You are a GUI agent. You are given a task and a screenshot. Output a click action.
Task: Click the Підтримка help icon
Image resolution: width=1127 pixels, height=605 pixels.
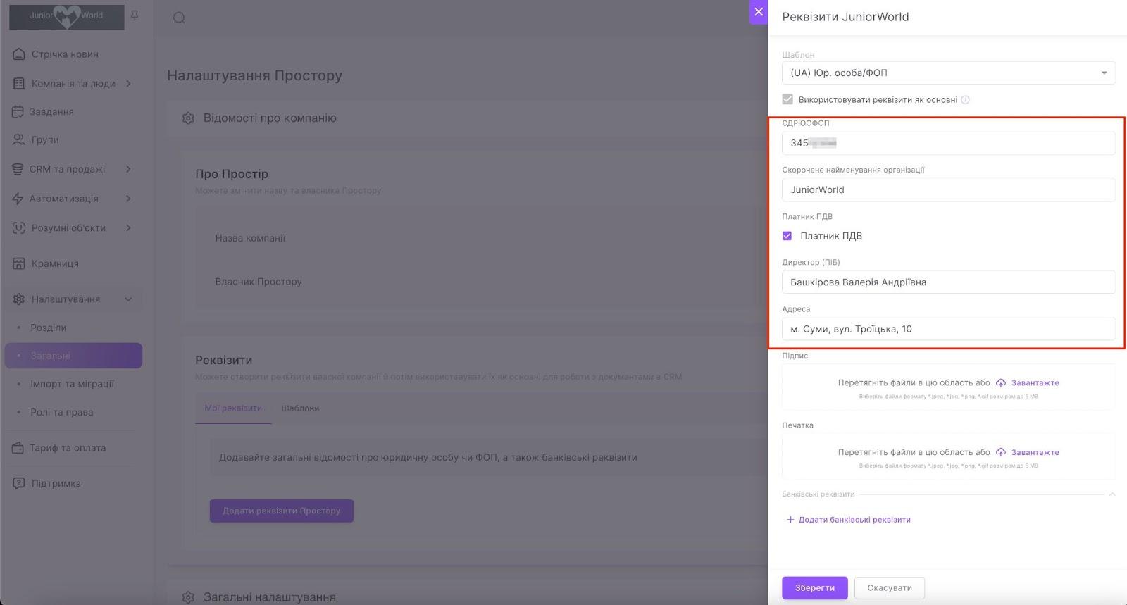point(19,483)
